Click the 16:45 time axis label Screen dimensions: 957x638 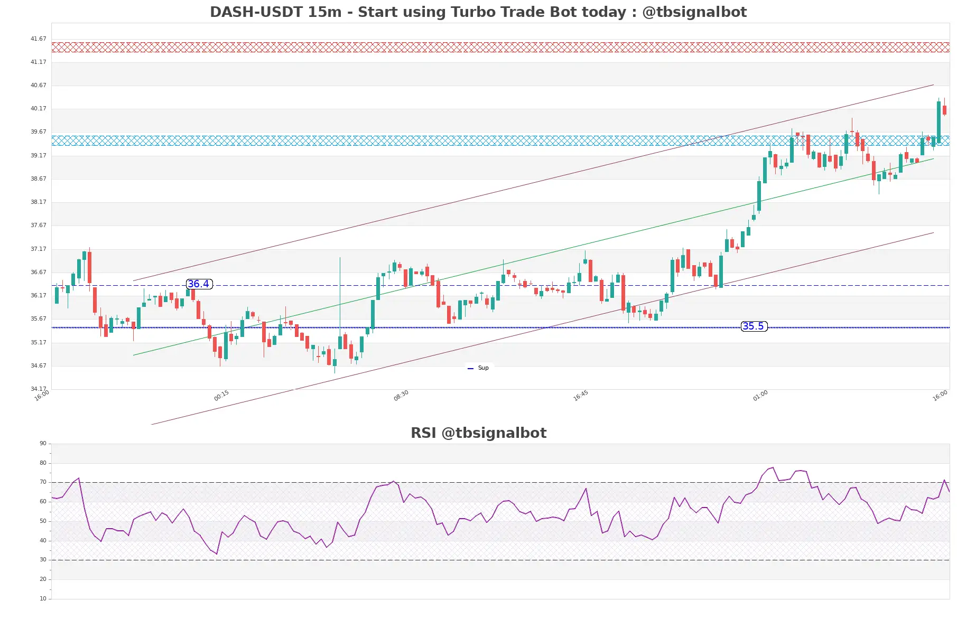point(581,396)
